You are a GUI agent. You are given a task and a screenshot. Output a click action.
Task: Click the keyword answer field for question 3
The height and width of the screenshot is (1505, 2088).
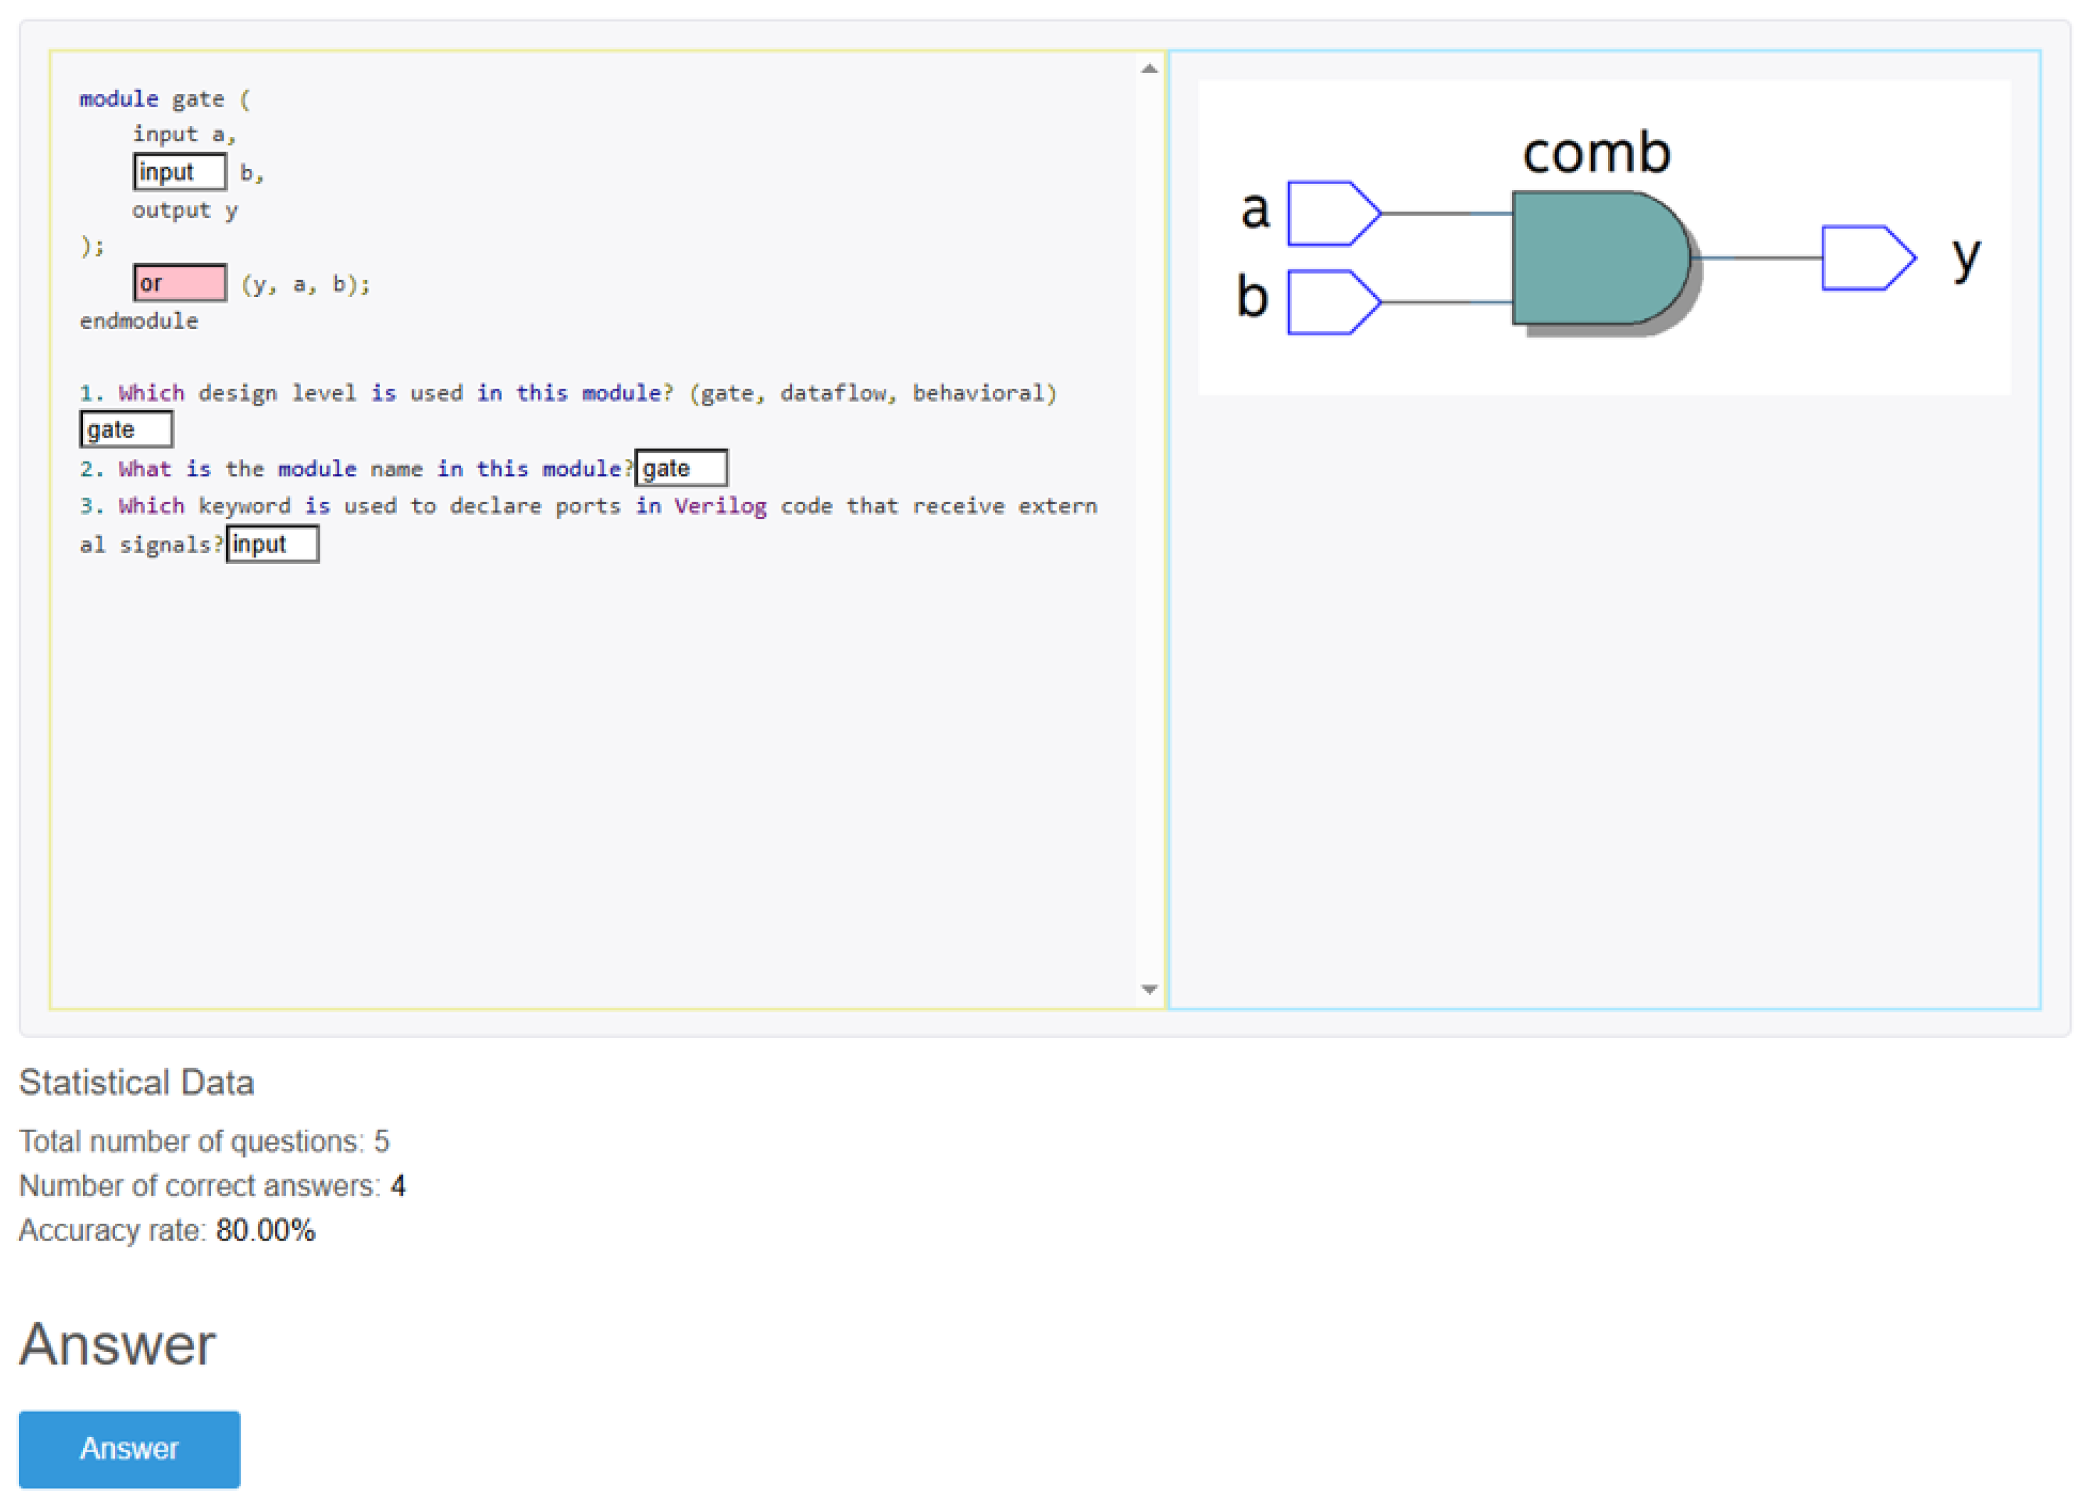click(273, 544)
